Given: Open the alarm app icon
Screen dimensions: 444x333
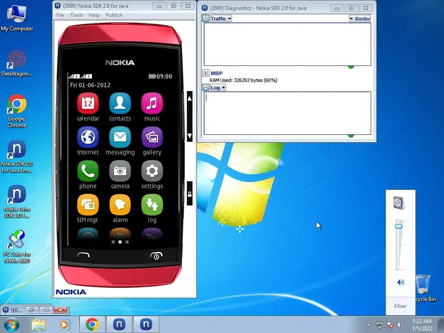Looking at the screenshot, I should click(120, 205).
